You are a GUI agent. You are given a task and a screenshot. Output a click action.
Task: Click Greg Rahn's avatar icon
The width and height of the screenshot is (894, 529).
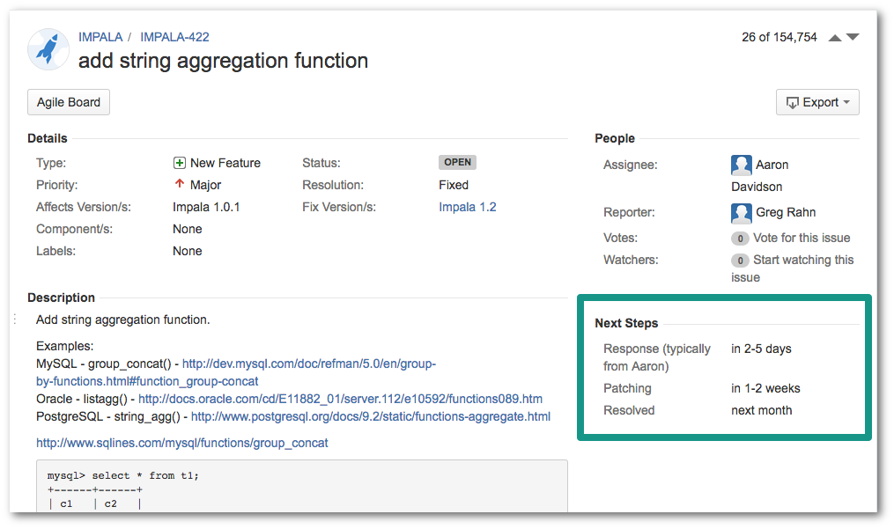pos(742,213)
